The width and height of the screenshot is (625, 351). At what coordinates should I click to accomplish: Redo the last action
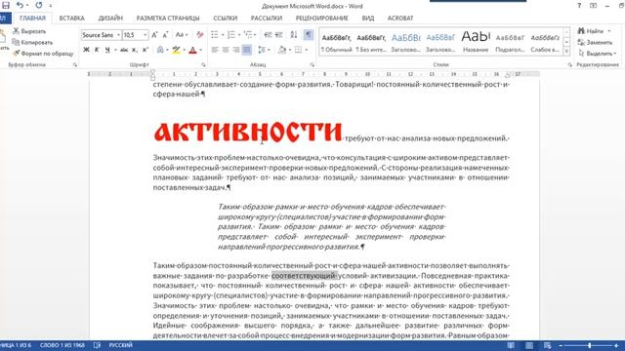click(x=39, y=5)
